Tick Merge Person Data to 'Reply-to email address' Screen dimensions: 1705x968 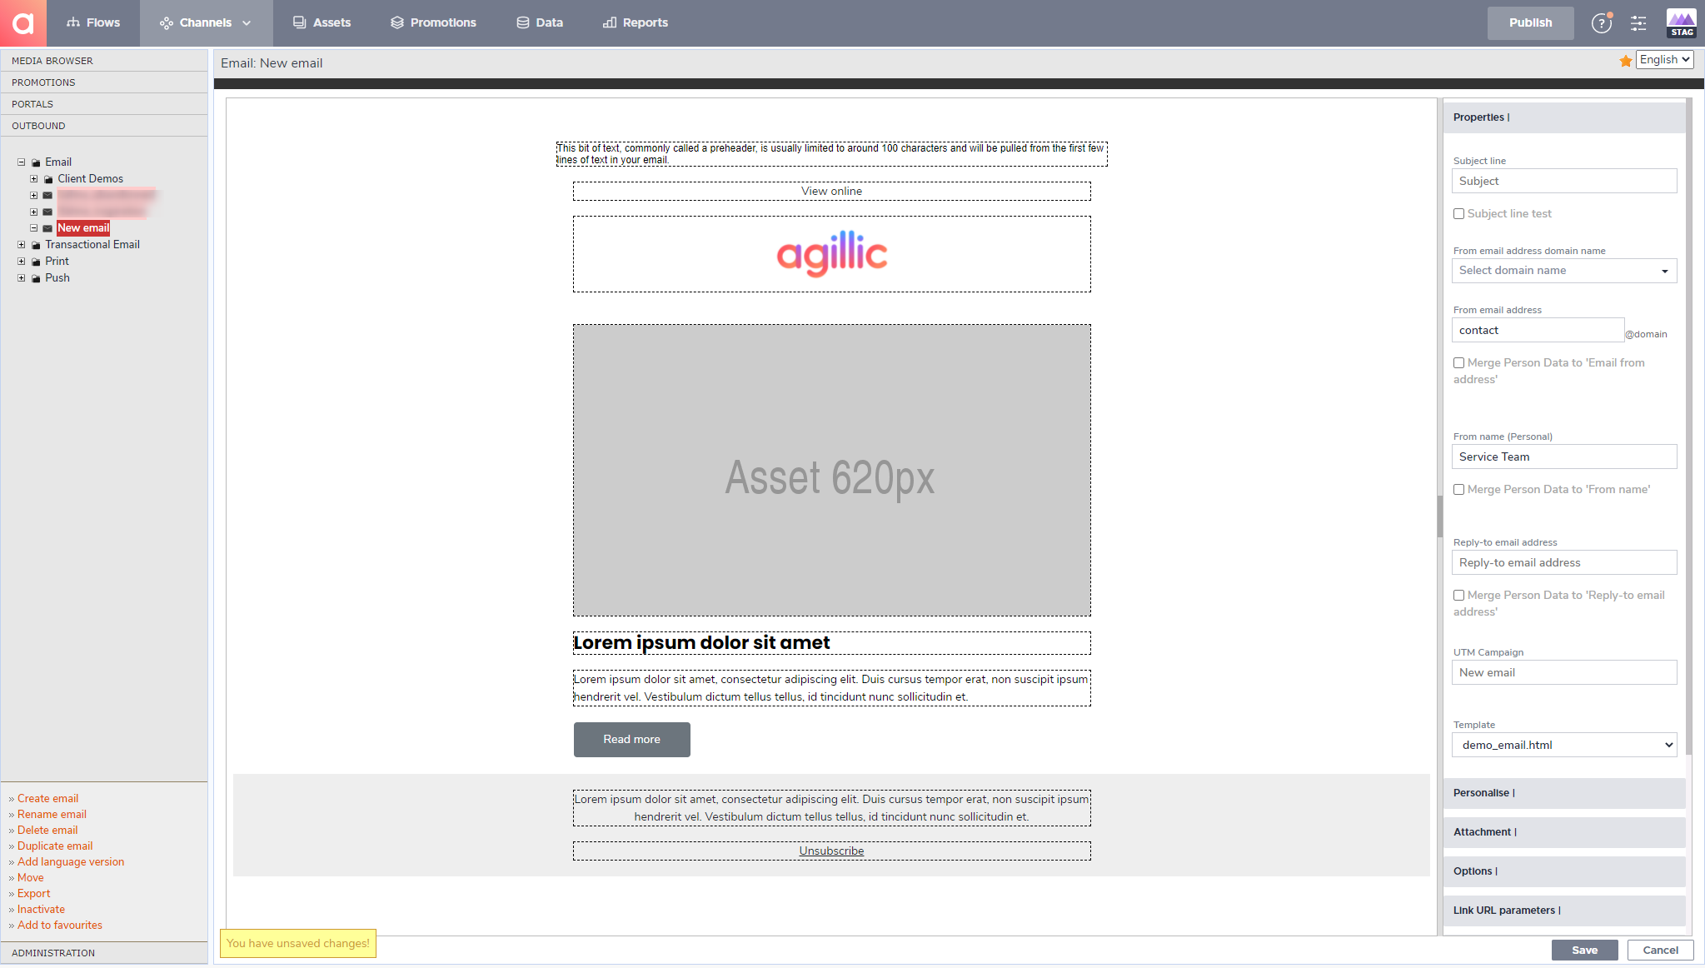point(1458,595)
